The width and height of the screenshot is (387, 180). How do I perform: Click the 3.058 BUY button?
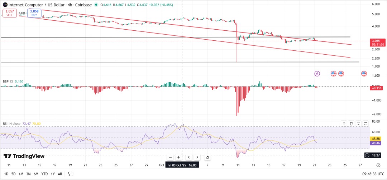click(x=34, y=13)
